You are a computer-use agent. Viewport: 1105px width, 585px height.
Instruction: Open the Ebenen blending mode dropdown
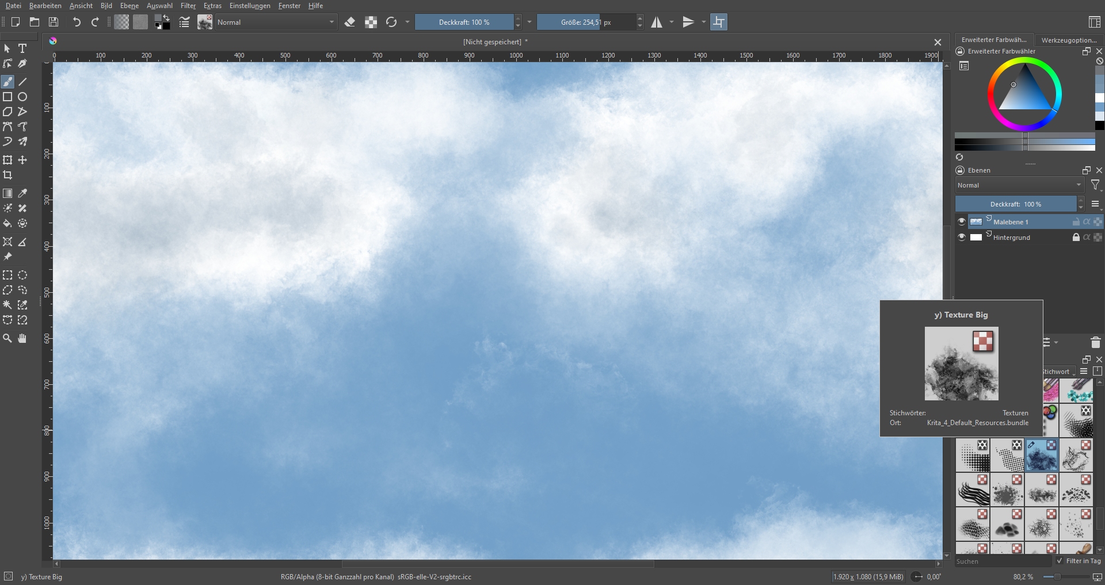(x=1020, y=185)
